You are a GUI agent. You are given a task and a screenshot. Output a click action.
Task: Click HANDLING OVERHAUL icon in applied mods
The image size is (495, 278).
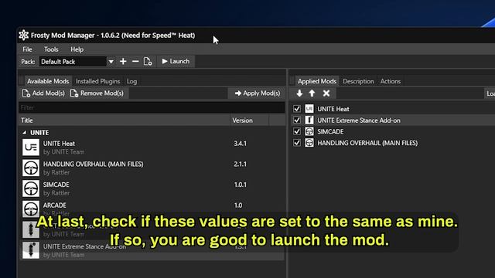coord(309,143)
